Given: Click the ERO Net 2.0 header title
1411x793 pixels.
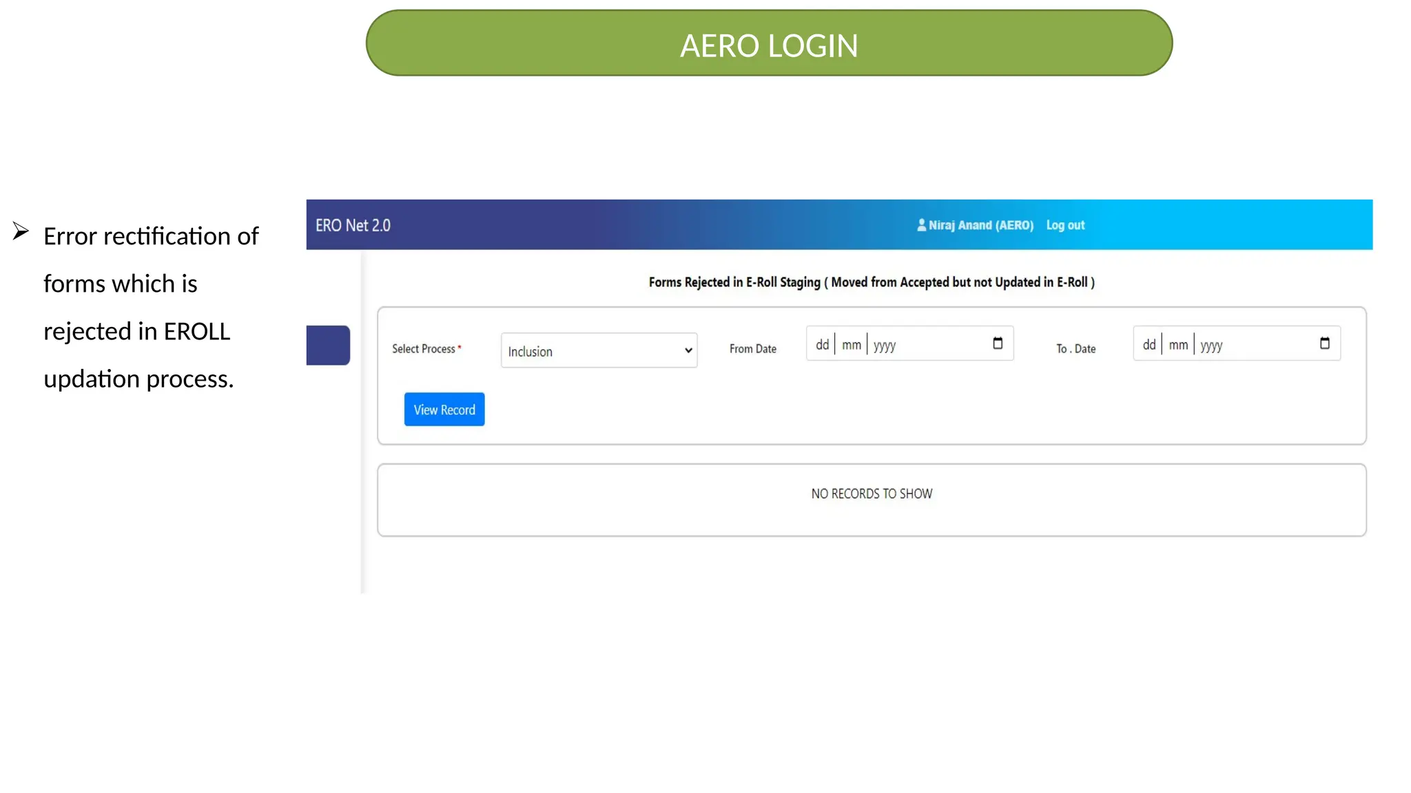Looking at the screenshot, I should 353,226.
